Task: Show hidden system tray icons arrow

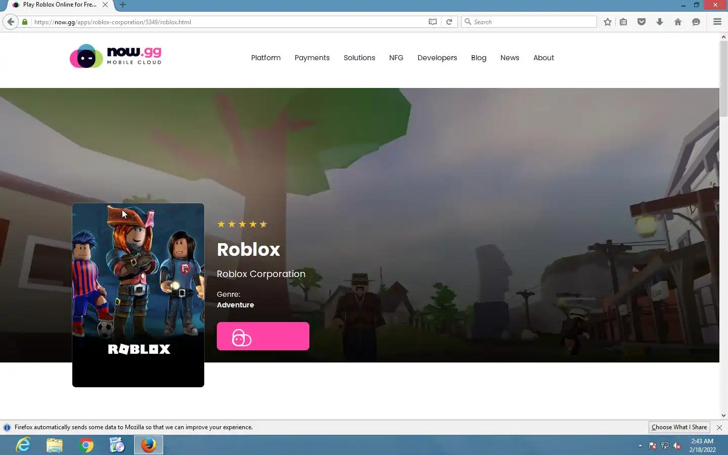Action: (x=640, y=445)
